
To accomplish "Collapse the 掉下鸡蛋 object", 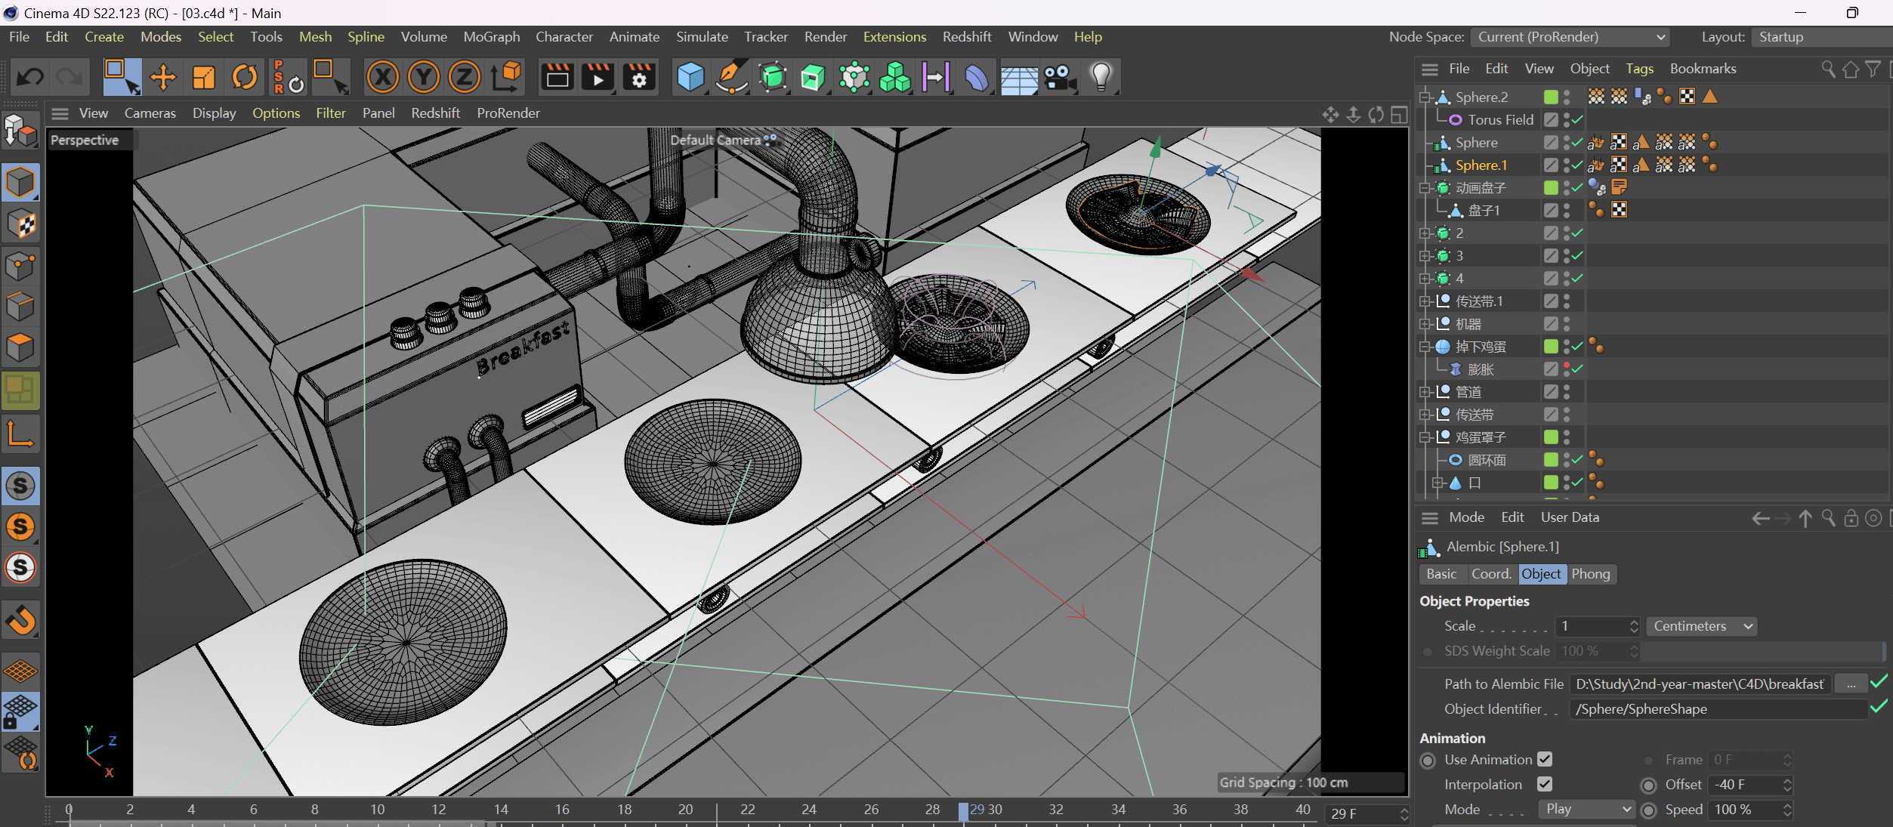I will coord(1425,347).
